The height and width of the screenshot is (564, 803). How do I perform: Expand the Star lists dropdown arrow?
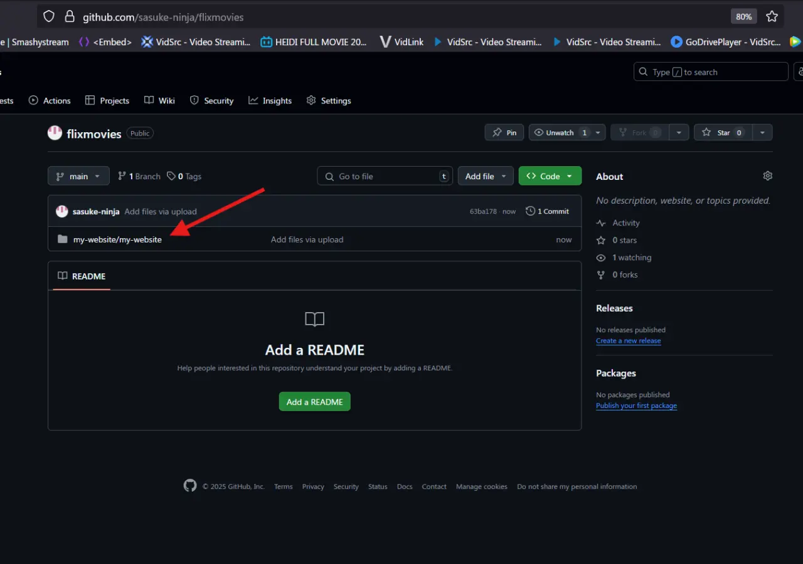tap(762, 132)
